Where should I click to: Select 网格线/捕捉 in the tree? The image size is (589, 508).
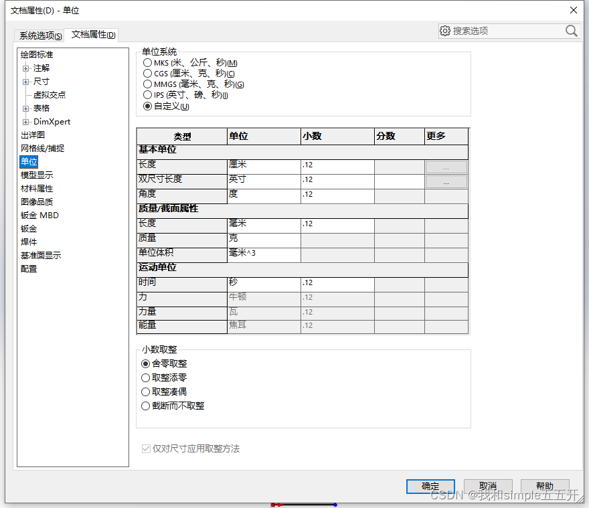point(42,149)
